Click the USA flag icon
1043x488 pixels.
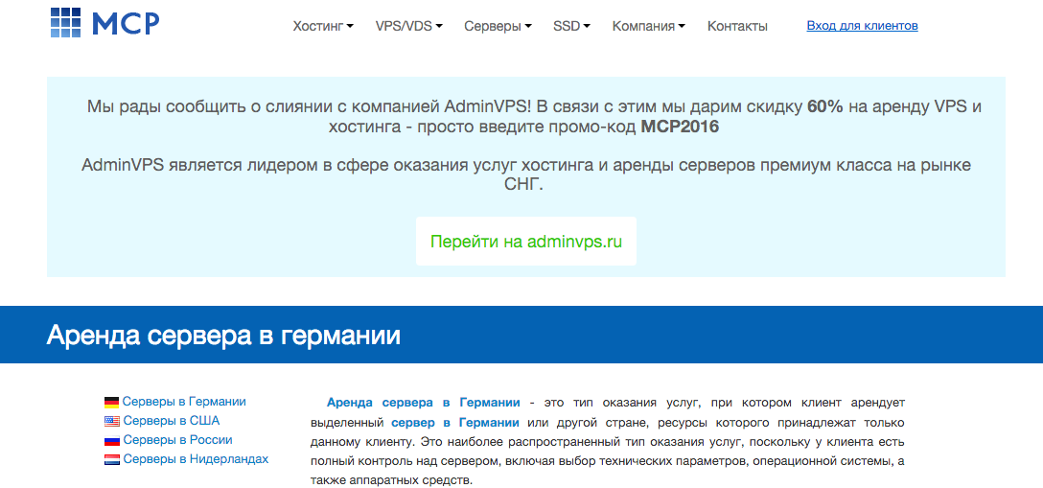tap(112, 422)
